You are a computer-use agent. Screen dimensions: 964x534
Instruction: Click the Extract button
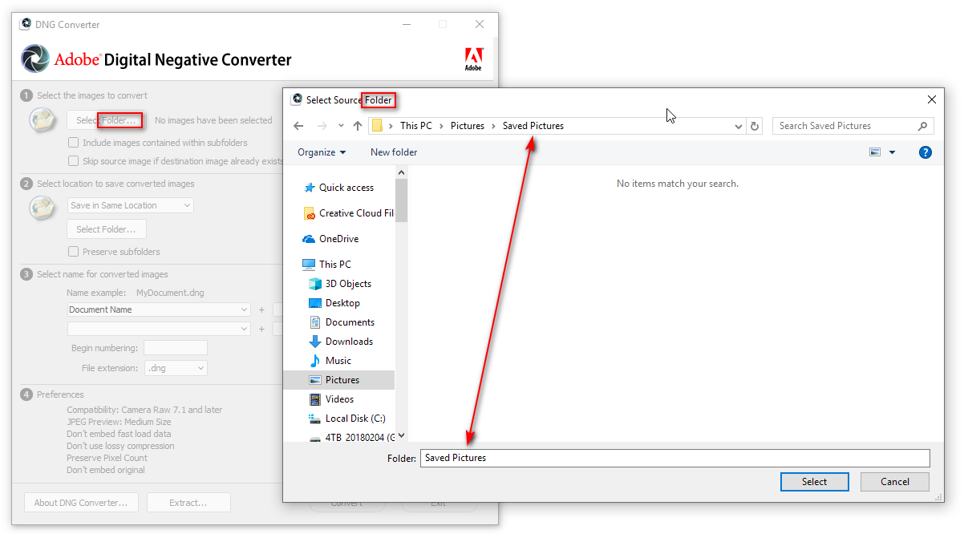pyautogui.click(x=188, y=503)
